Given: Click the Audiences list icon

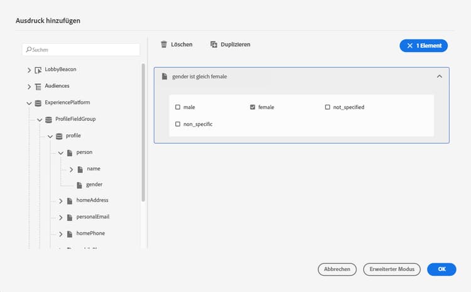Looking at the screenshot, I should pos(38,86).
